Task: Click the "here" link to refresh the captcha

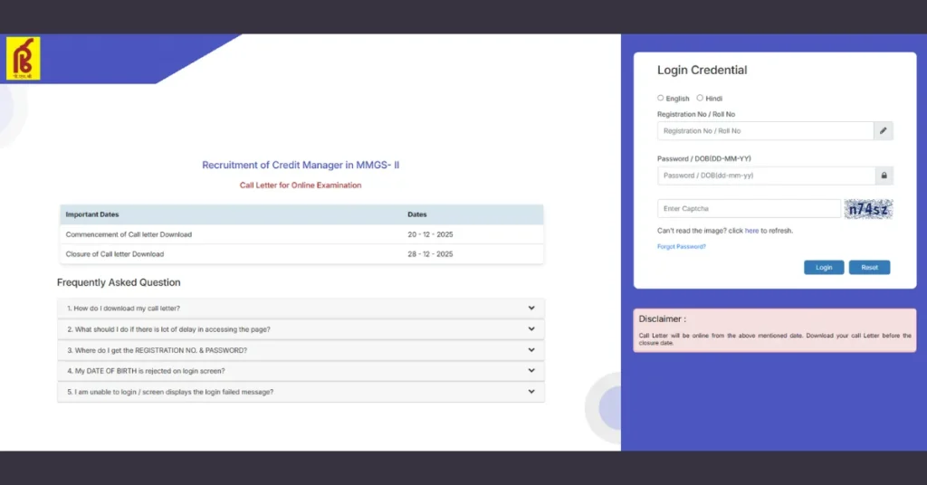Action: (751, 231)
